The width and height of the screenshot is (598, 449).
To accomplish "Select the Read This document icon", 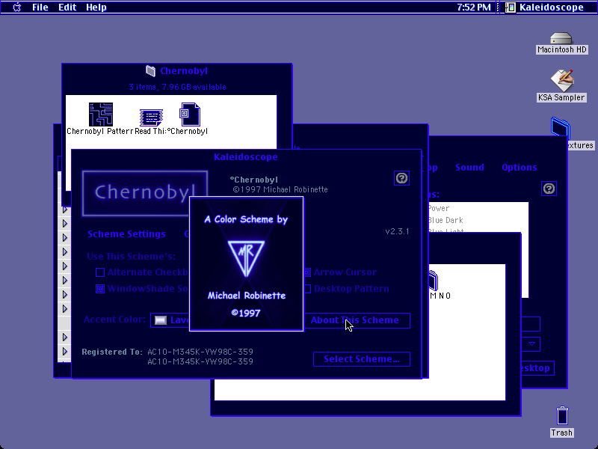I will [152, 117].
